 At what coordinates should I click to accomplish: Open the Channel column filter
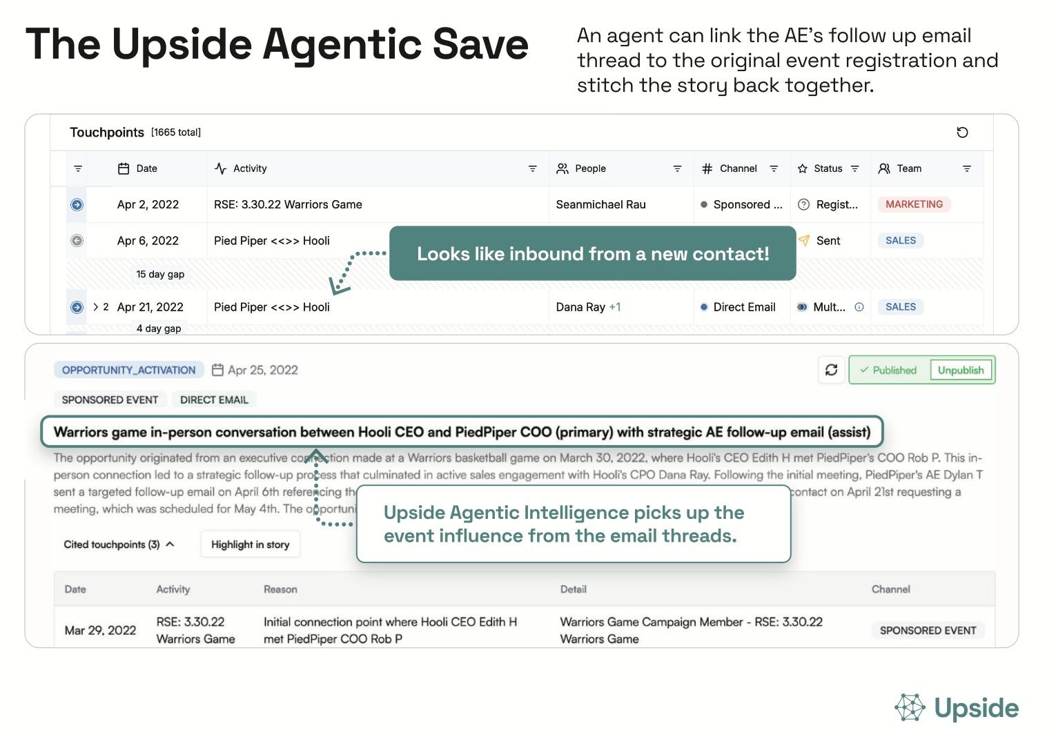pos(774,168)
